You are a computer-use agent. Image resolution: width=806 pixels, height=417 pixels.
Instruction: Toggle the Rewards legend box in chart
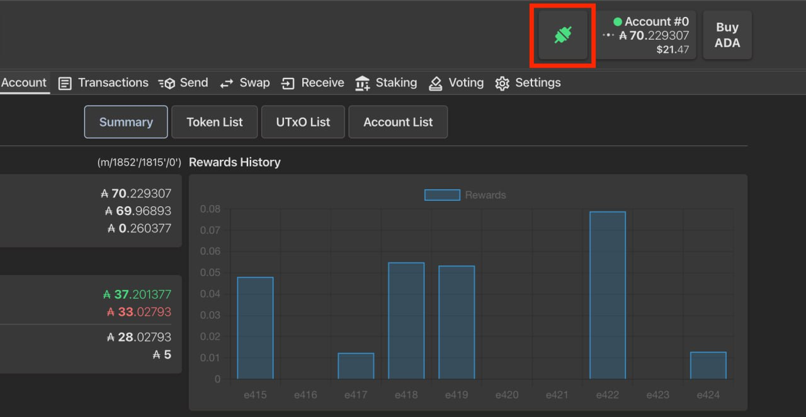pyautogui.click(x=442, y=195)
